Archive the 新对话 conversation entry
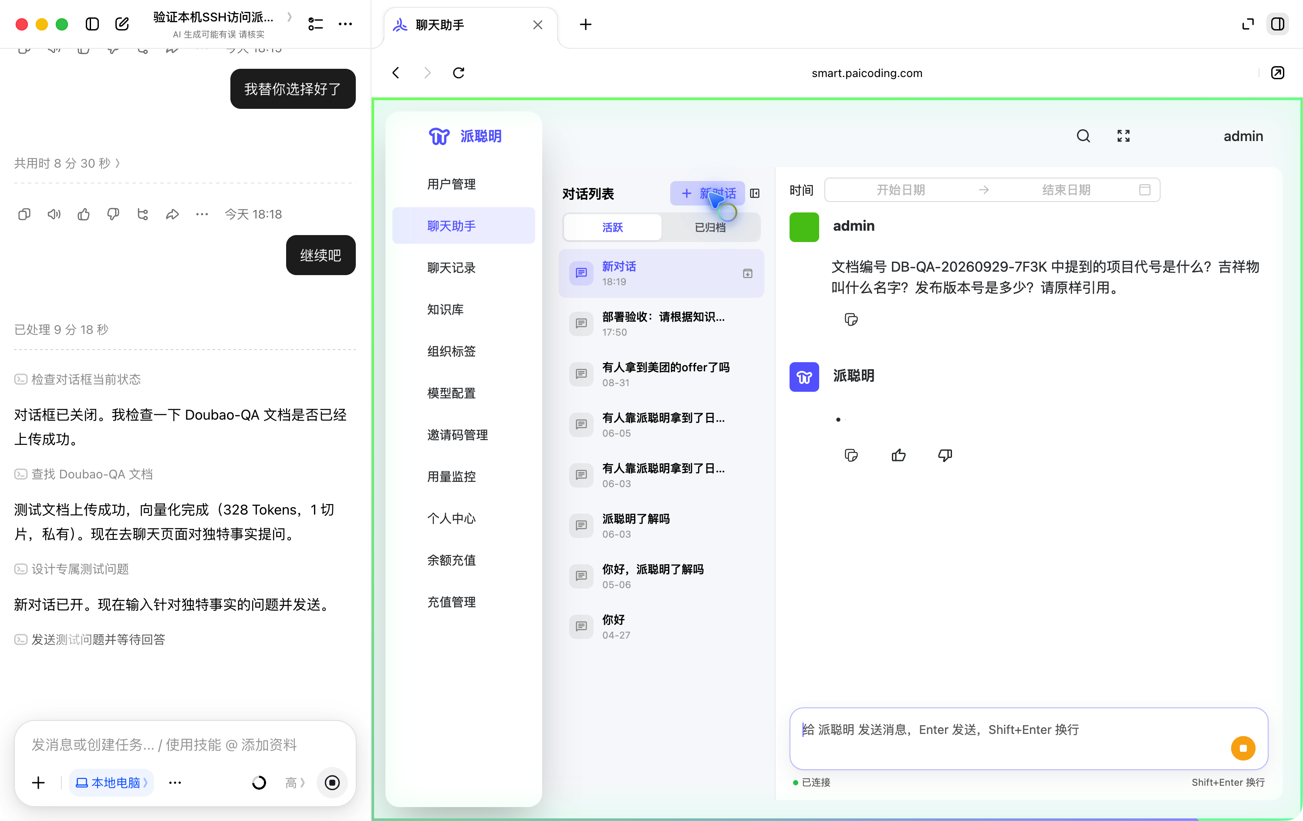This screenshot has height=821, width=1303. tap(747, 274)
